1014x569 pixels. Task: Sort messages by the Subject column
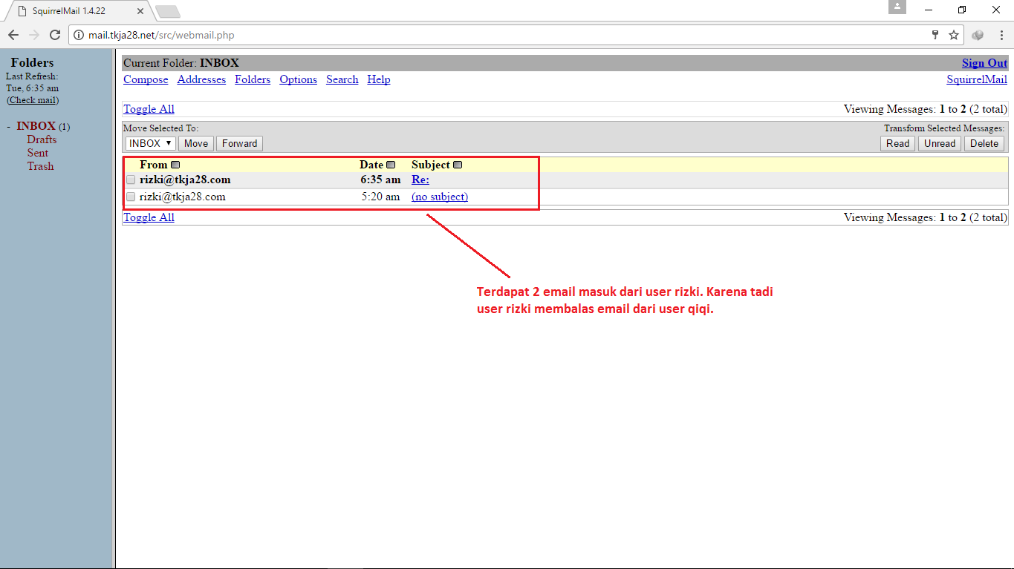click(458, 165)
